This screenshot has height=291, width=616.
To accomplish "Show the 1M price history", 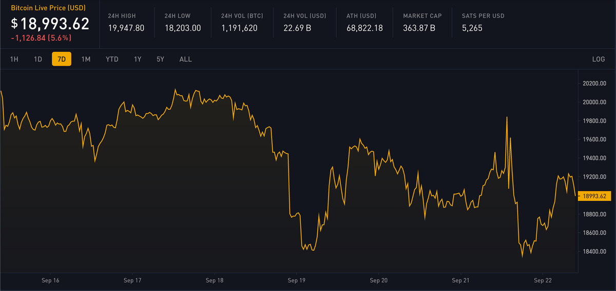I will point(86,59).
